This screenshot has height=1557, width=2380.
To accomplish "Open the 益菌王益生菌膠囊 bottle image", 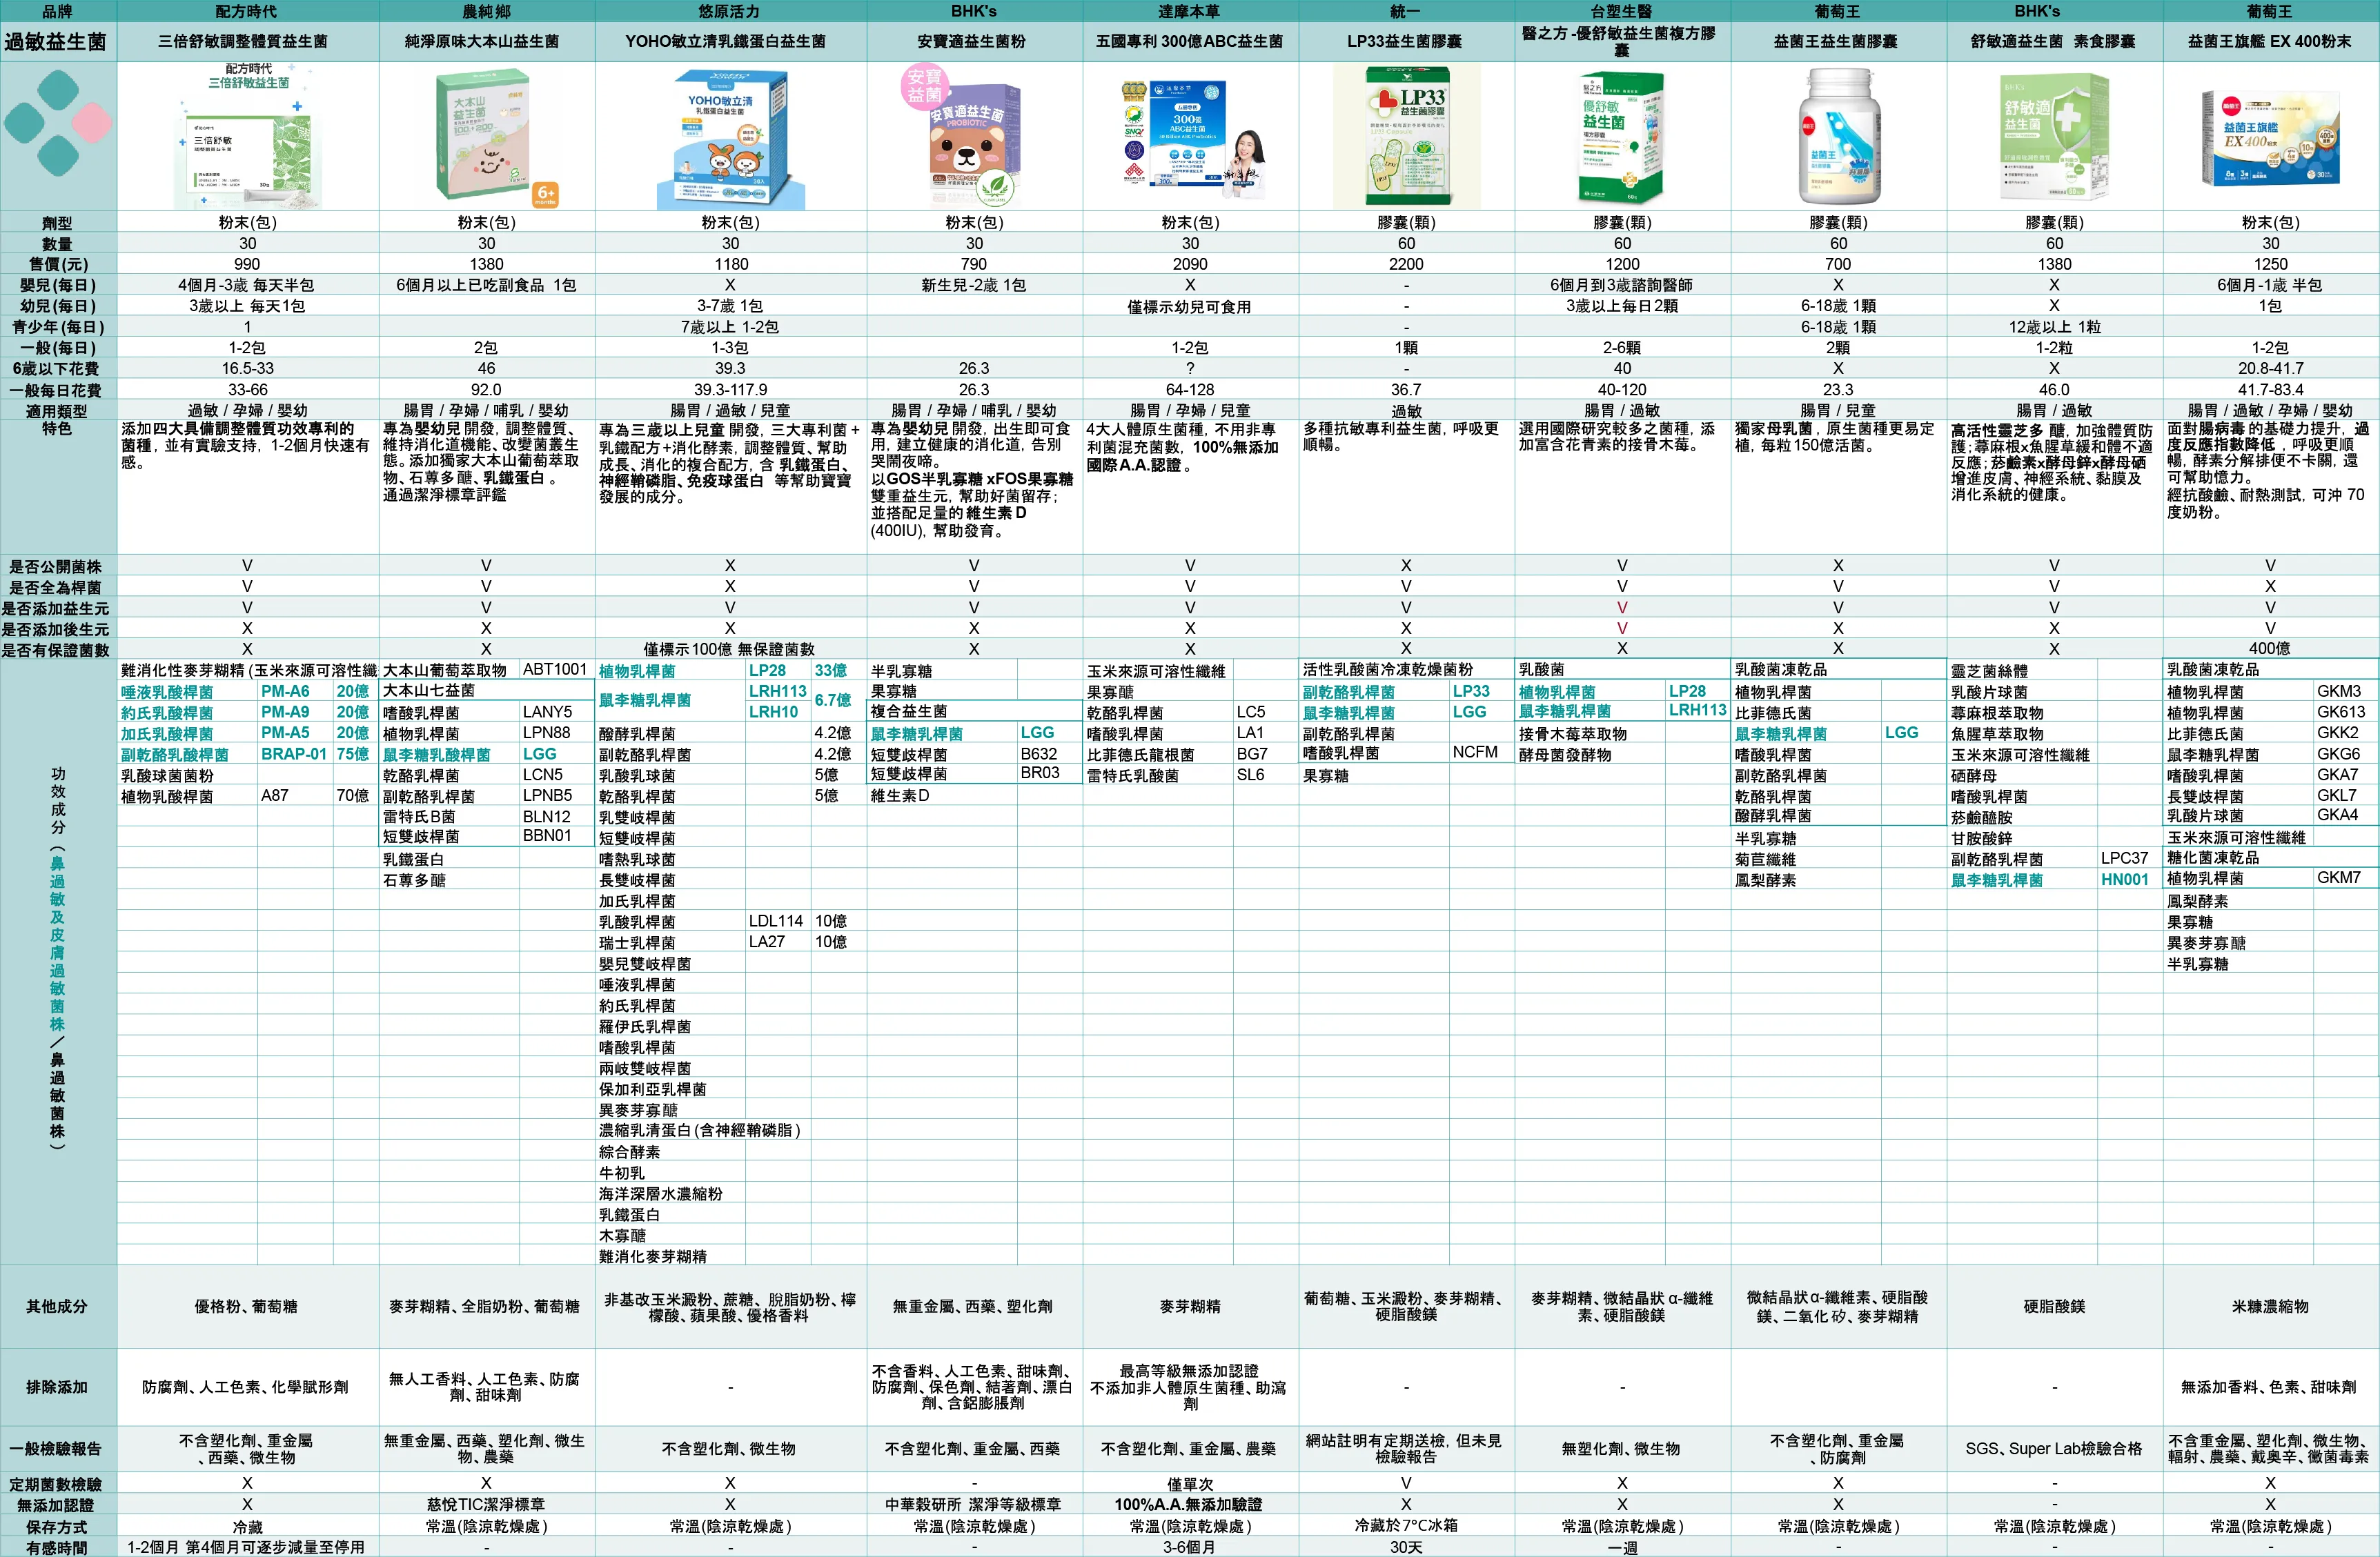I will tap(1838, 136).
